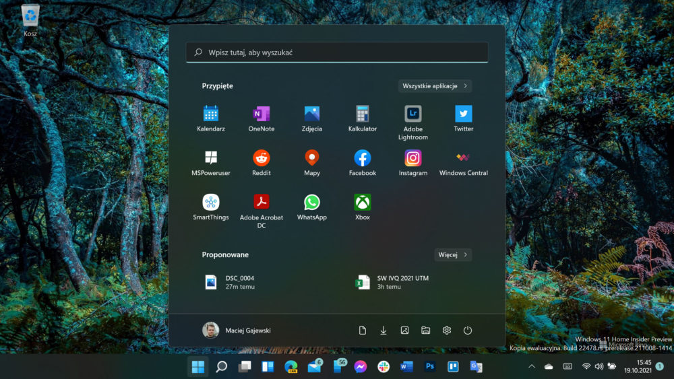
Task: Open taskbar app with 56 badge
Action: (339, 366)
